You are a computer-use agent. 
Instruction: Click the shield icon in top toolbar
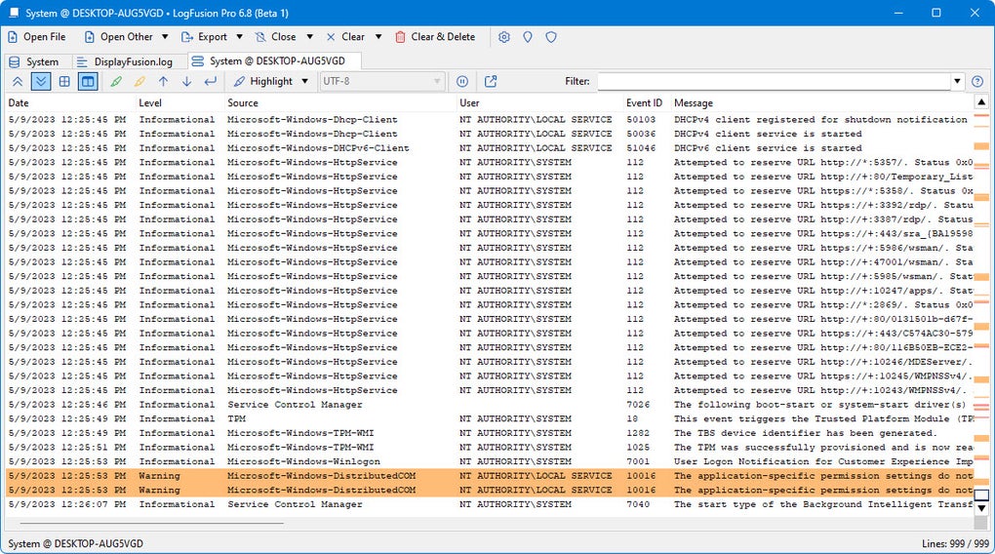pyautogui.click(x=551, y=37)
